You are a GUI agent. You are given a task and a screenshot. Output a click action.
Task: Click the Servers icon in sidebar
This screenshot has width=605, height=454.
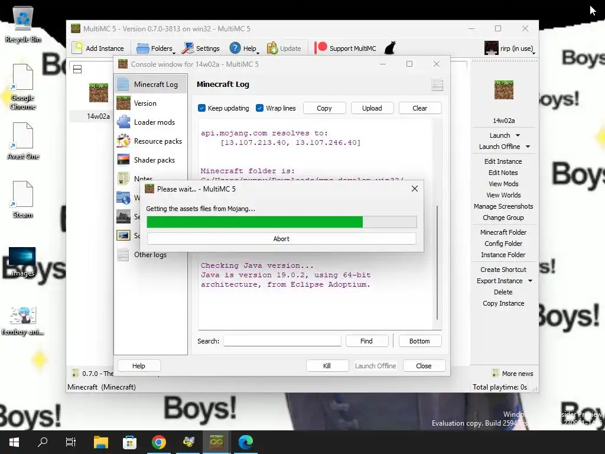(123, 216)
